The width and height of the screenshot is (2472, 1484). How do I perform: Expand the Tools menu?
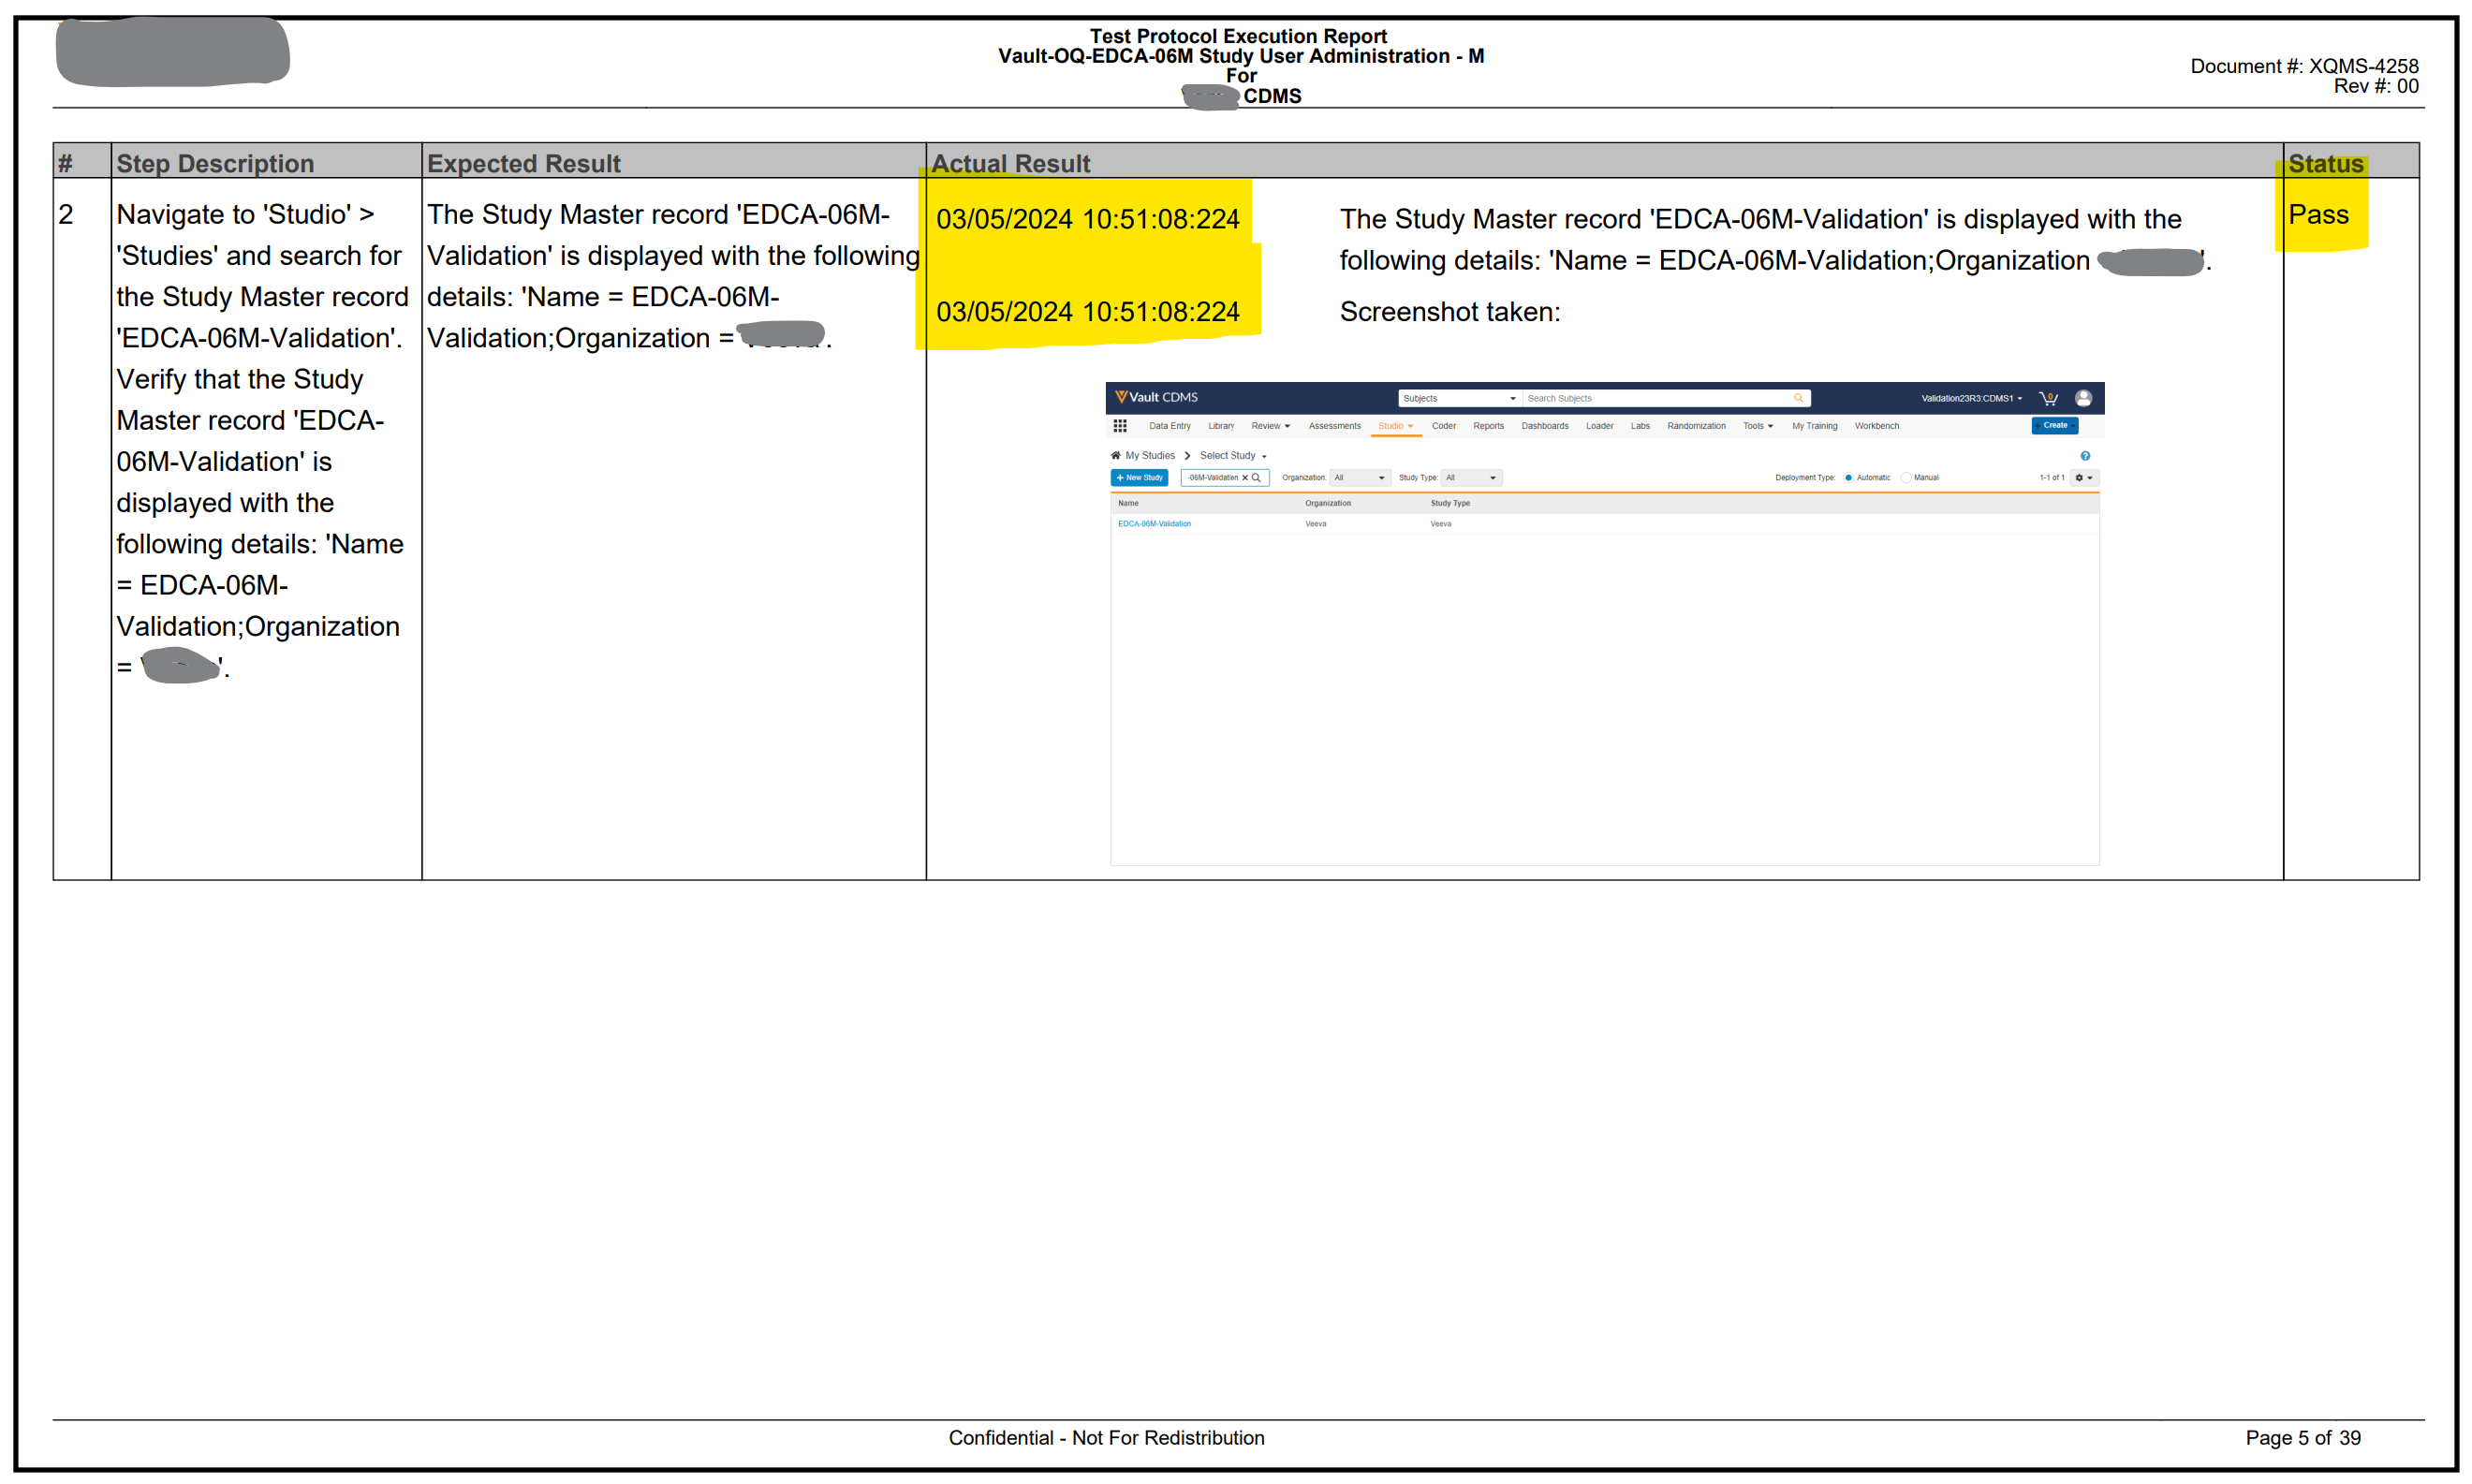tap(1758, 426)
